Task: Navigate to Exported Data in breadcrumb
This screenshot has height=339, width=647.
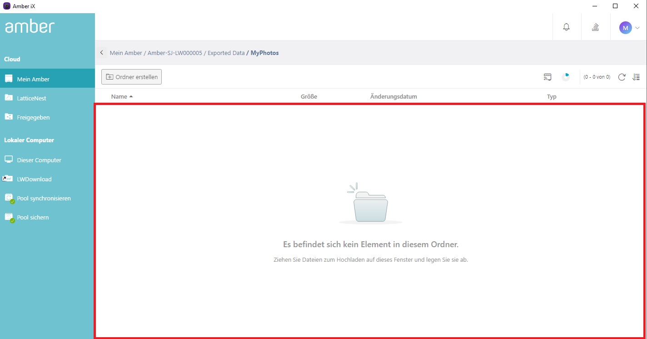Action: pyautogui.click(x=226, y=53)
